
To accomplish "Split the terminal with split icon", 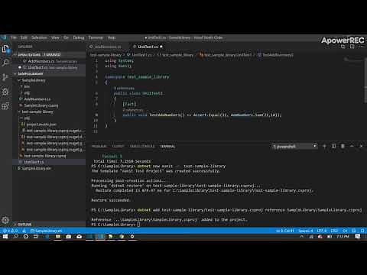I will click(333, 146).
